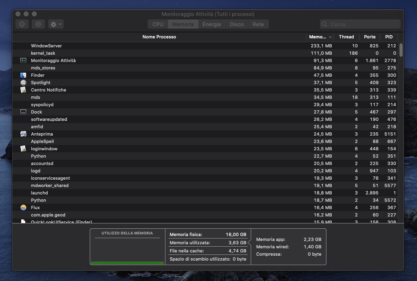Click the Anteprima process icon

click(23, 134)
